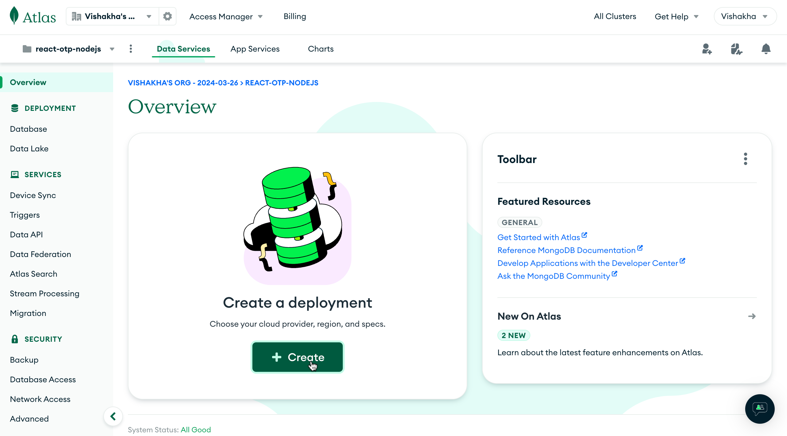Click New On Atlas arrow
The width and height of the screenshot is (787, 436).
coord(752,316)
